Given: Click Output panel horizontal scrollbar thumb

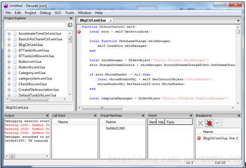Looking at the screenshot, I should click(x=12, y=156).
